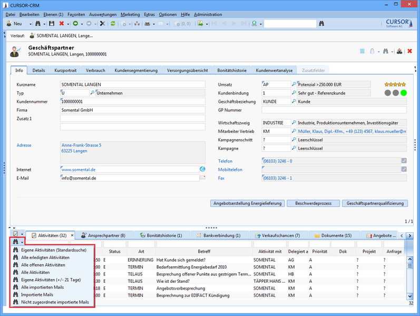Select 'Alle offenen Aktivitäten' from search menu
Viewport: 420px width, 316px height.
pos(43,264)
